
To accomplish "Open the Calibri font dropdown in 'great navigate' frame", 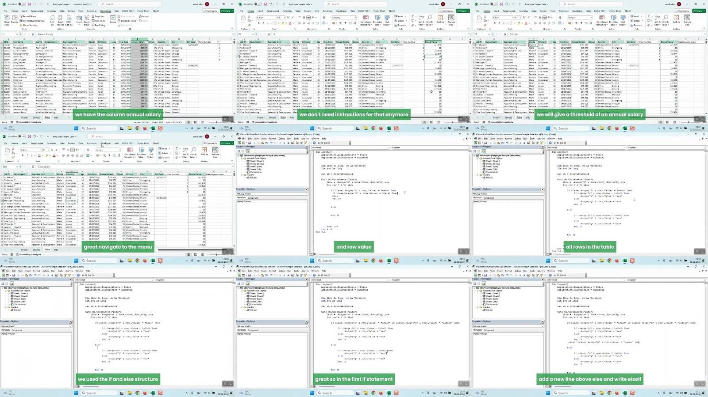I will [41, 150].
